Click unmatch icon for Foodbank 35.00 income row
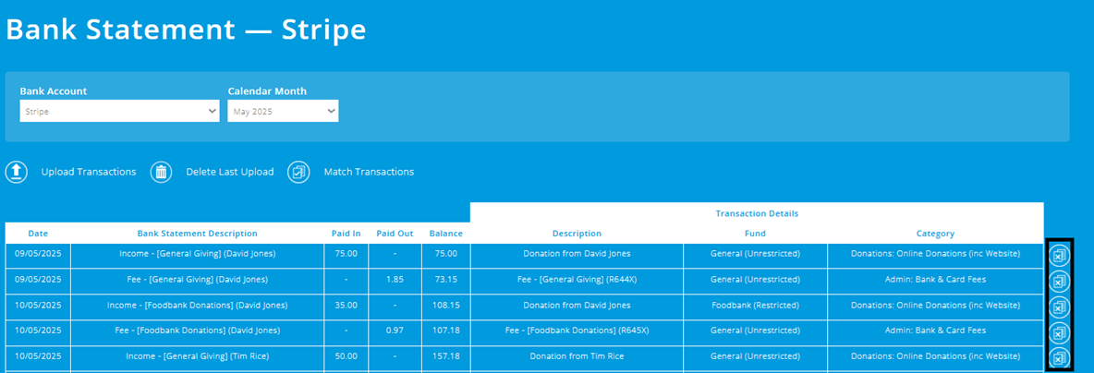The width and height of the screenshot is (1094, 373). pos(1059,307)
